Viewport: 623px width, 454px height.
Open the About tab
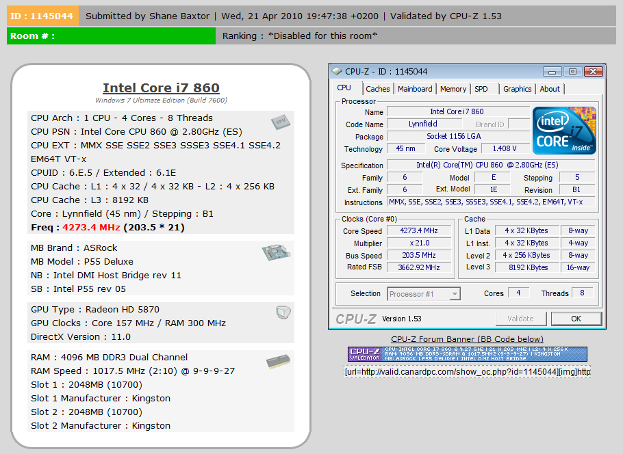pos(550,89)
